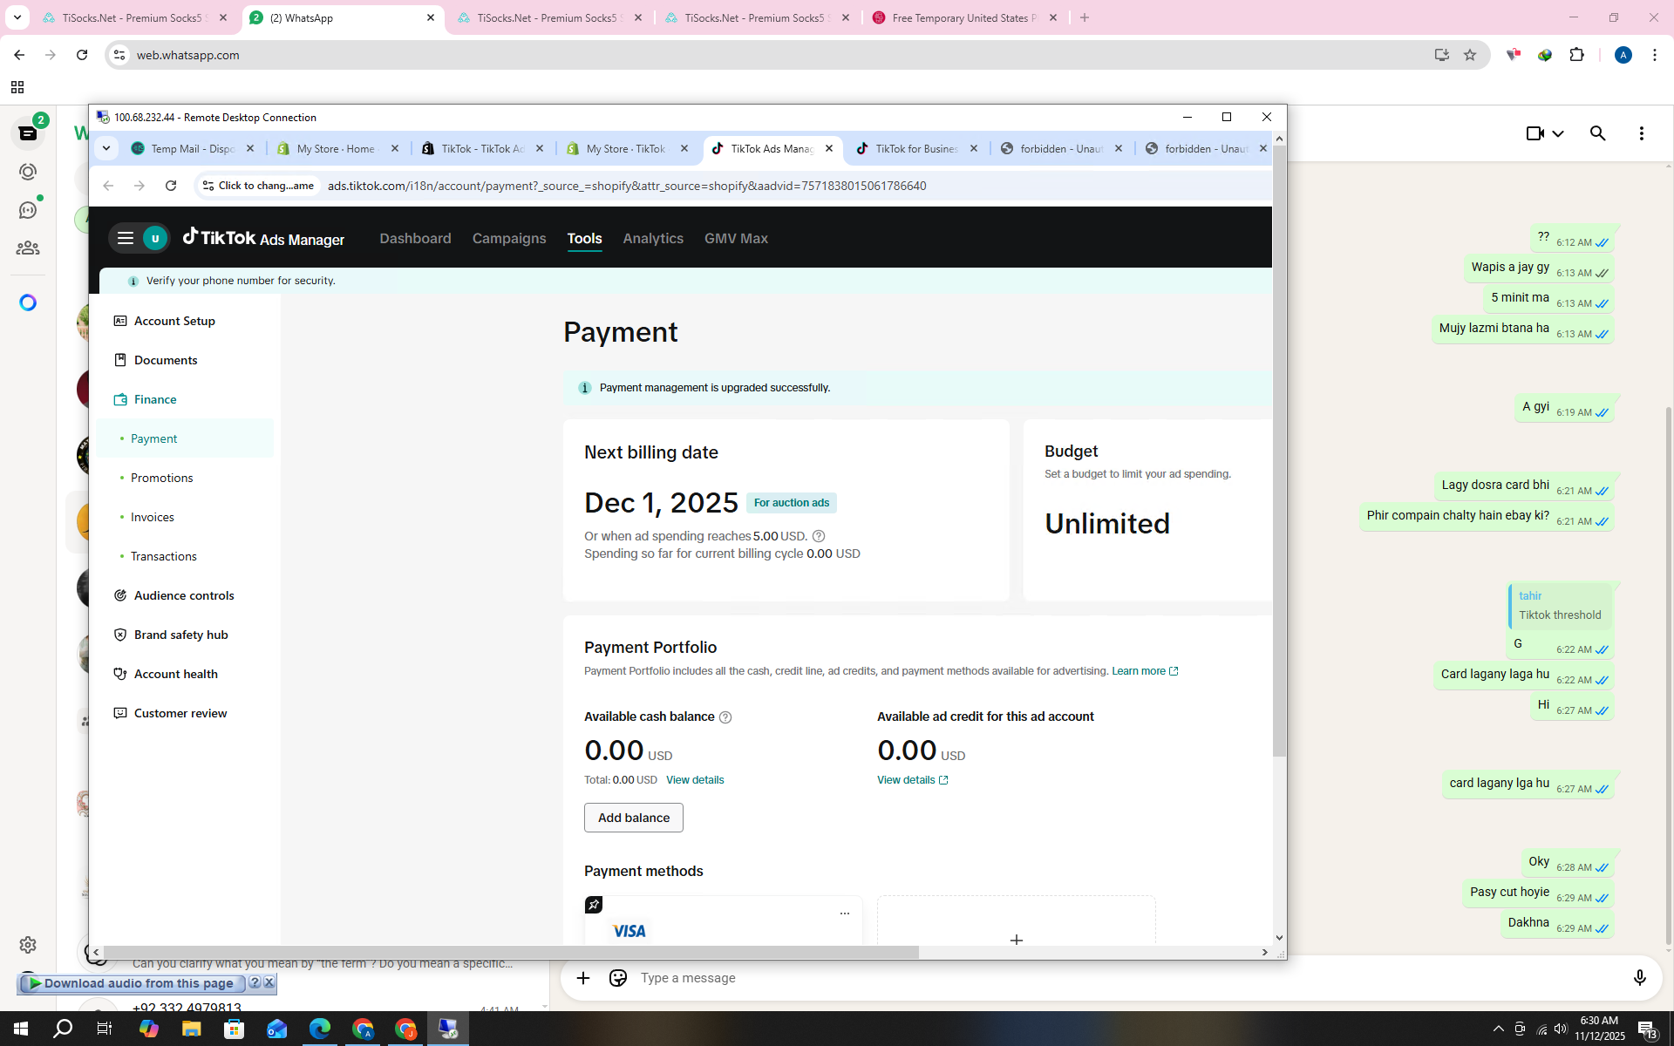Open Chrome's three-dot menu
The image size is (1674, 1046).
click(1654, 55)
